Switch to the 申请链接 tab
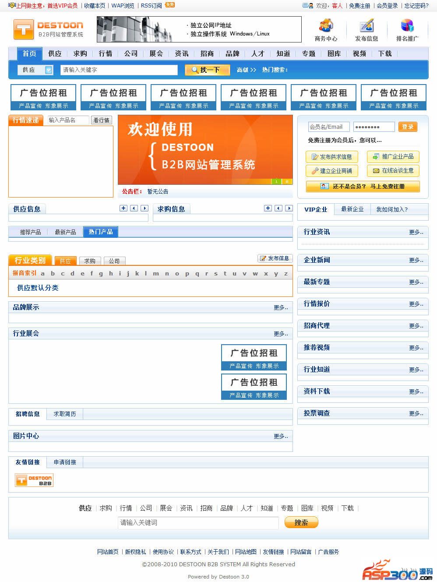Image resolution: width=437 pixels, height=582 pixels. (65, 462)
